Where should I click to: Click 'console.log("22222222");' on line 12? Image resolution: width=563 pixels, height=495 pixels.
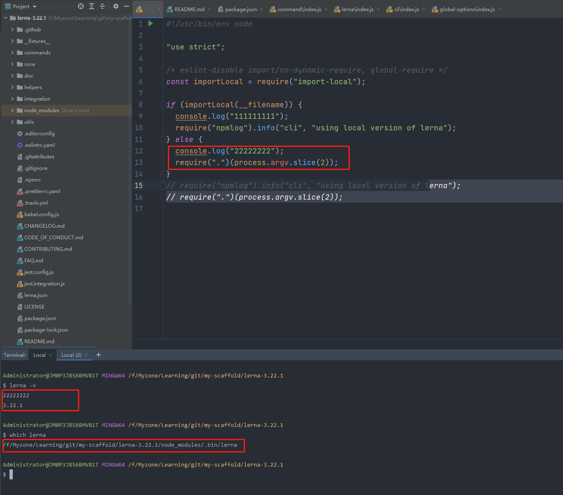pos(229,151)
